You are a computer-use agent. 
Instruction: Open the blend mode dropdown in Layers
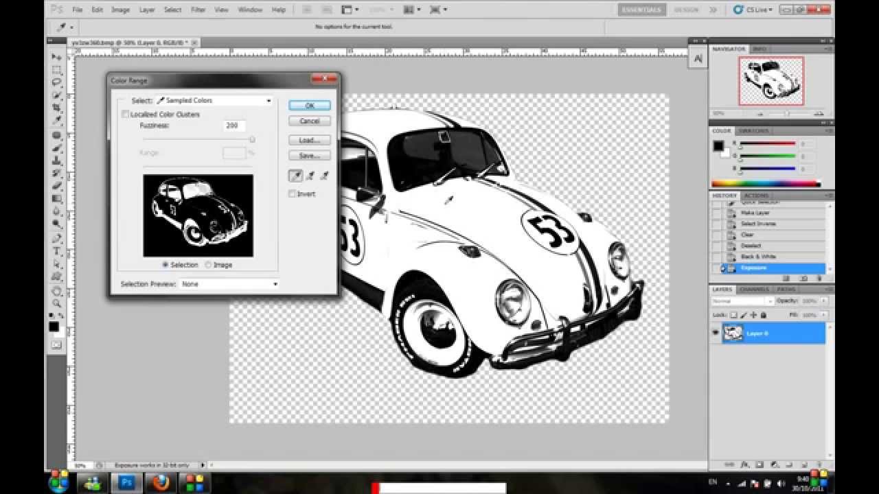click(x=743, y=301)
